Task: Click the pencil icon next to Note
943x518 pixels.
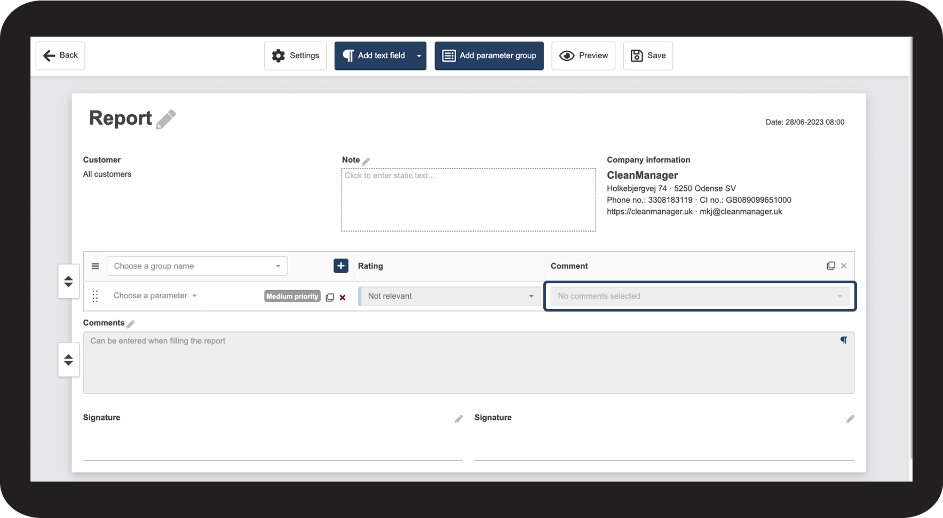Action: (366, 161)
